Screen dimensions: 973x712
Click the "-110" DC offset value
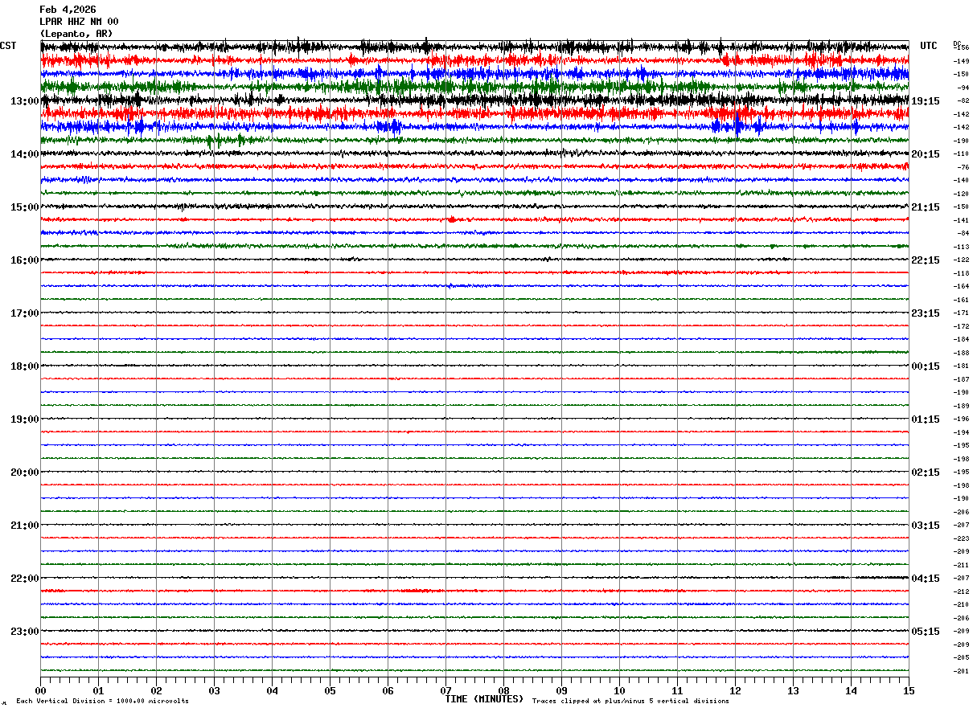(x=961, y=153)
